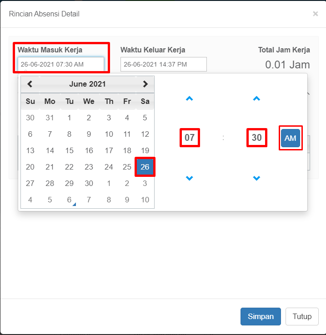Click the Simpan button
This screenshot has height=335, width=326.
click(x=261, y=316)
